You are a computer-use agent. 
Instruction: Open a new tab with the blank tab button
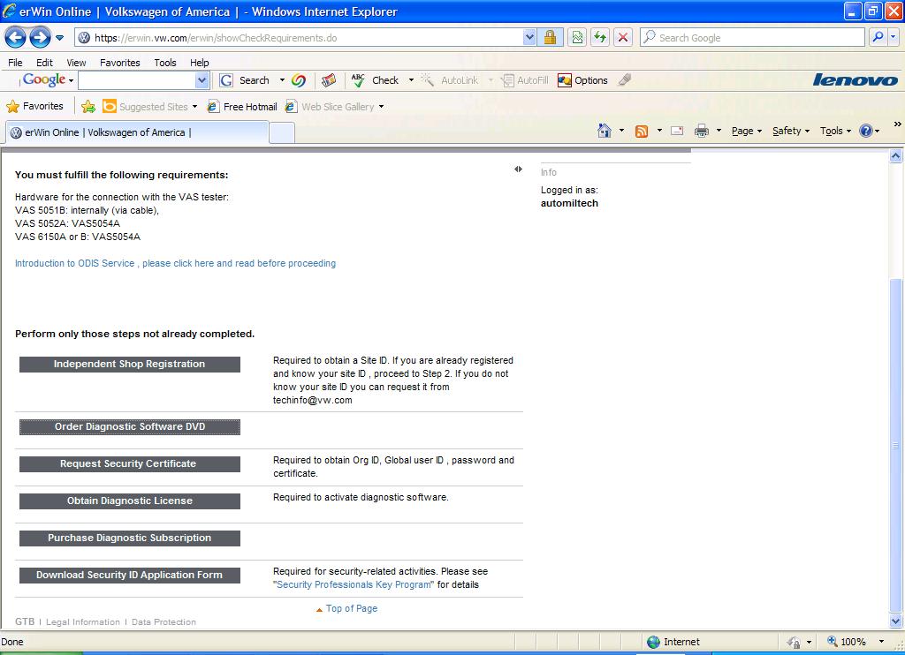click(282, 133)
